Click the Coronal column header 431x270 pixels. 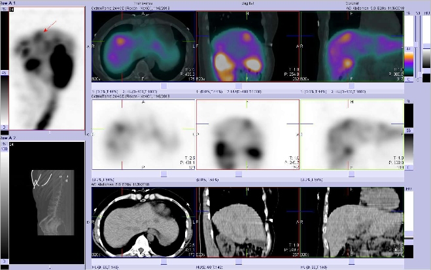click(352, 3)
